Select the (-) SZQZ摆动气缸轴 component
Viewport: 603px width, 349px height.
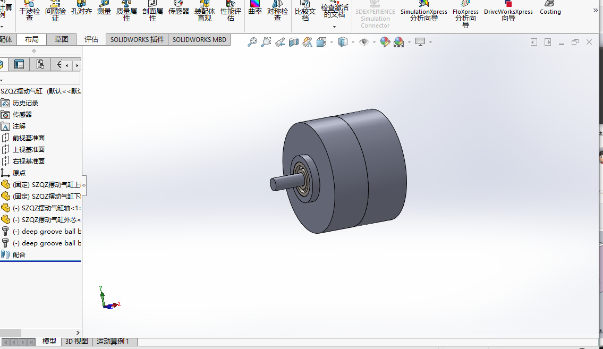click(41, 208)
